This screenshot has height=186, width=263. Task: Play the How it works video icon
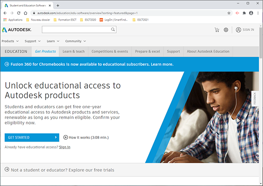pyautogui.click(x=65, y=137)
